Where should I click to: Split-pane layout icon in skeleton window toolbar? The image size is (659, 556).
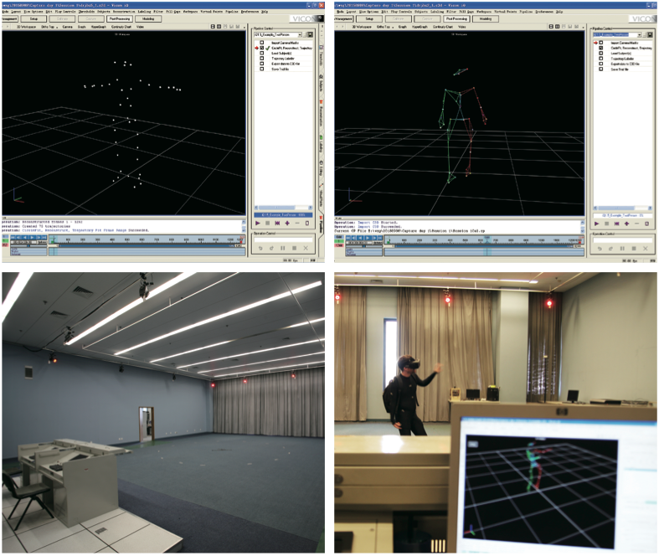tap(558, 27)
